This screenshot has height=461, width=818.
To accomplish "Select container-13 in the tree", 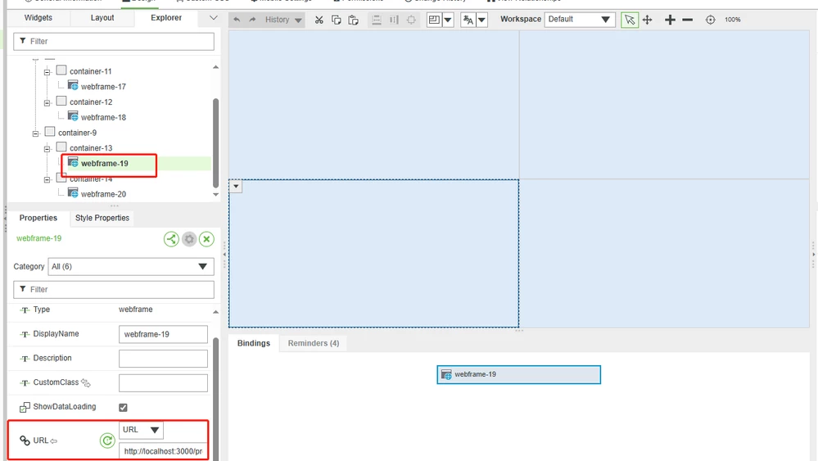I will (x=91, y=148).
